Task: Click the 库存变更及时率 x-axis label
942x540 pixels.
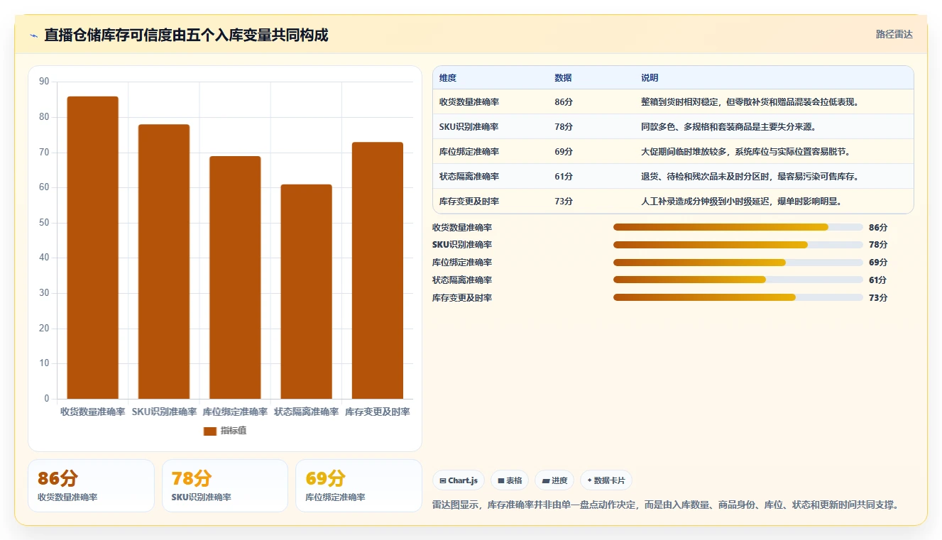Action: coord(378,412)
